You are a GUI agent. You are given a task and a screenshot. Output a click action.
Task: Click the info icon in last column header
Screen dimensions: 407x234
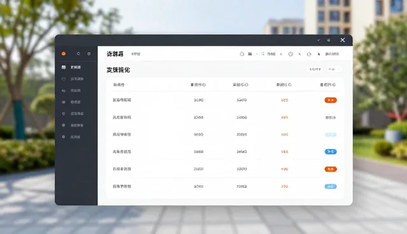[334, 85]
